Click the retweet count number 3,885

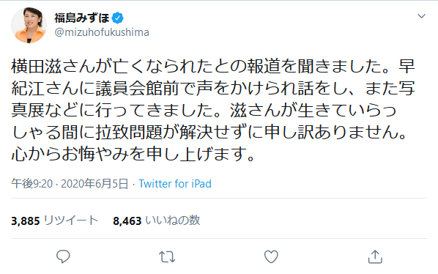pos(26,221)
